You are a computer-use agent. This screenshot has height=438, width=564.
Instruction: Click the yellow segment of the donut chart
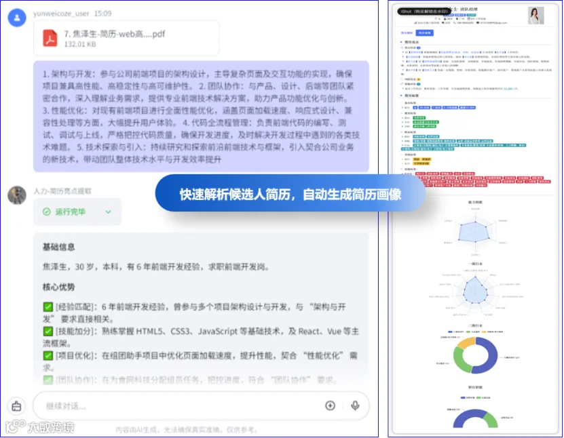coord(465,342)
